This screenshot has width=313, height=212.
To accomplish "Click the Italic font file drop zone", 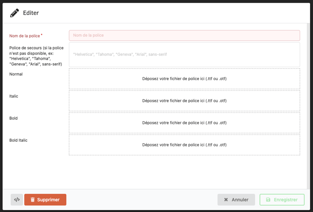I will click(184, 101).
